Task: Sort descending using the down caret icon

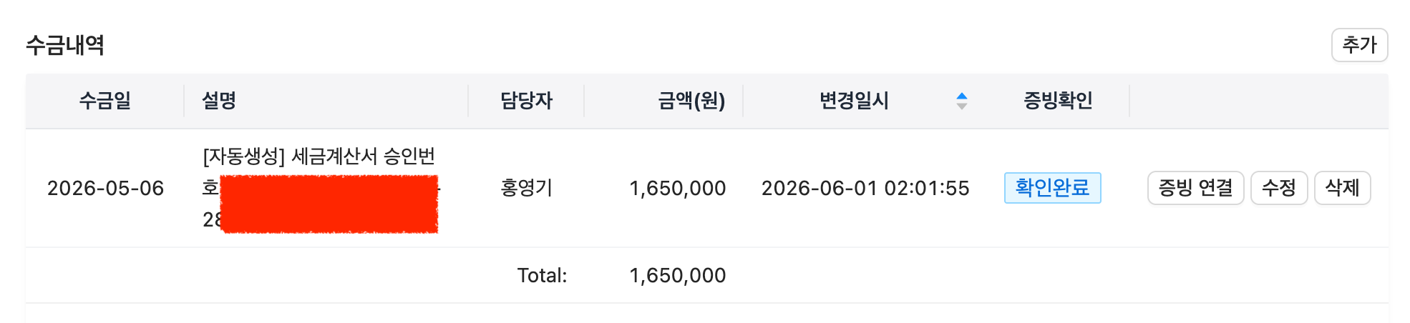Action: [x=962, y=106]
